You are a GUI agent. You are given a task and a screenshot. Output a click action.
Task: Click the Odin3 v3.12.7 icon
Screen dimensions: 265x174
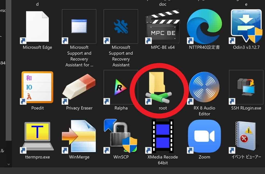tap(246, 26)
